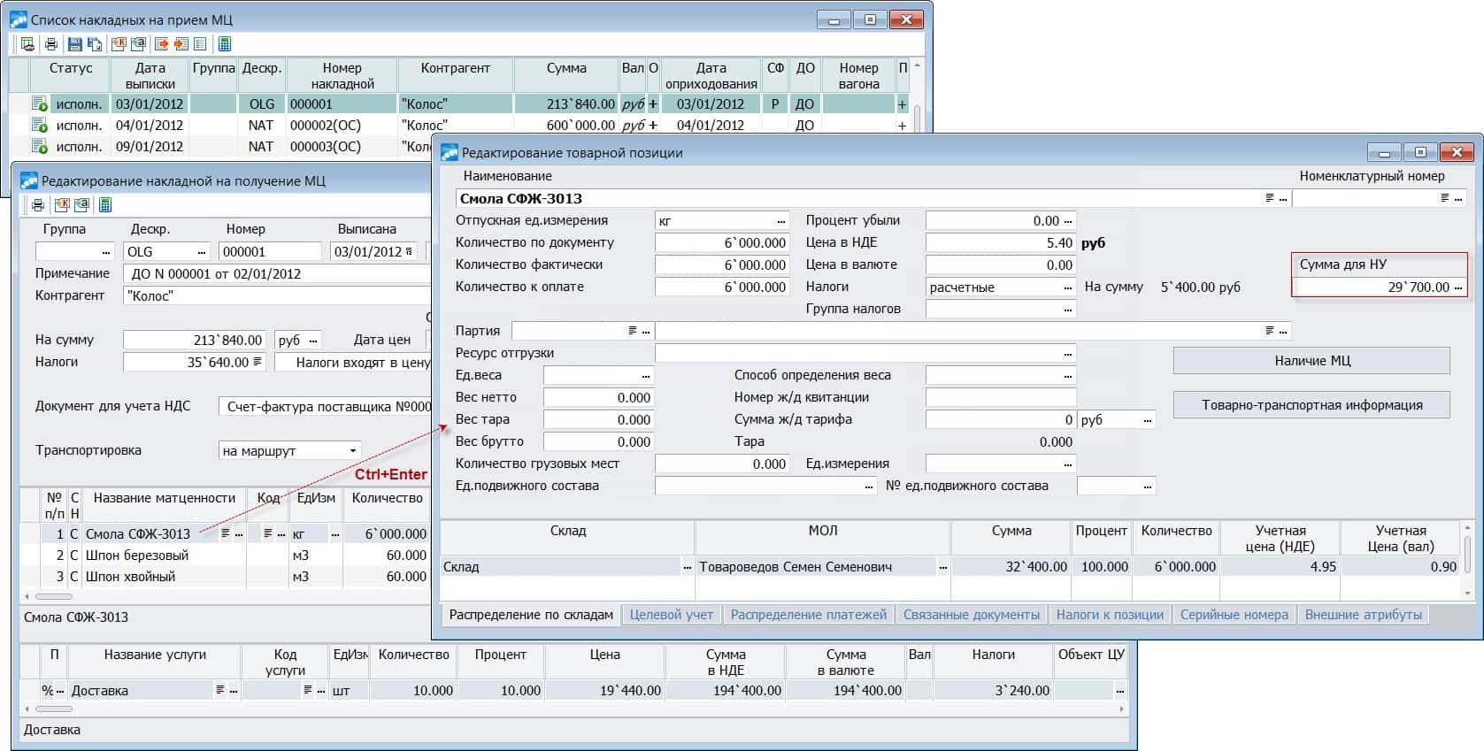Open Способ определения веса selector
The image size is (1484, 751).
point(1068,376)
